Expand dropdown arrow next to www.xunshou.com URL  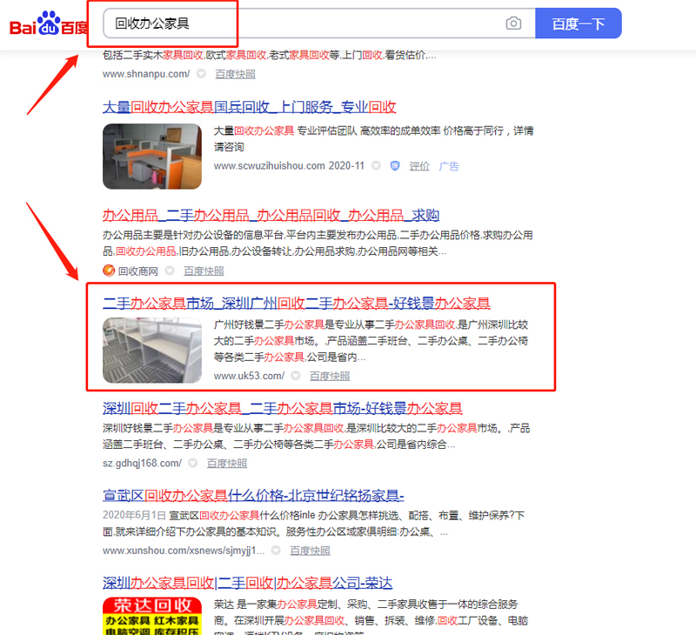276,551
